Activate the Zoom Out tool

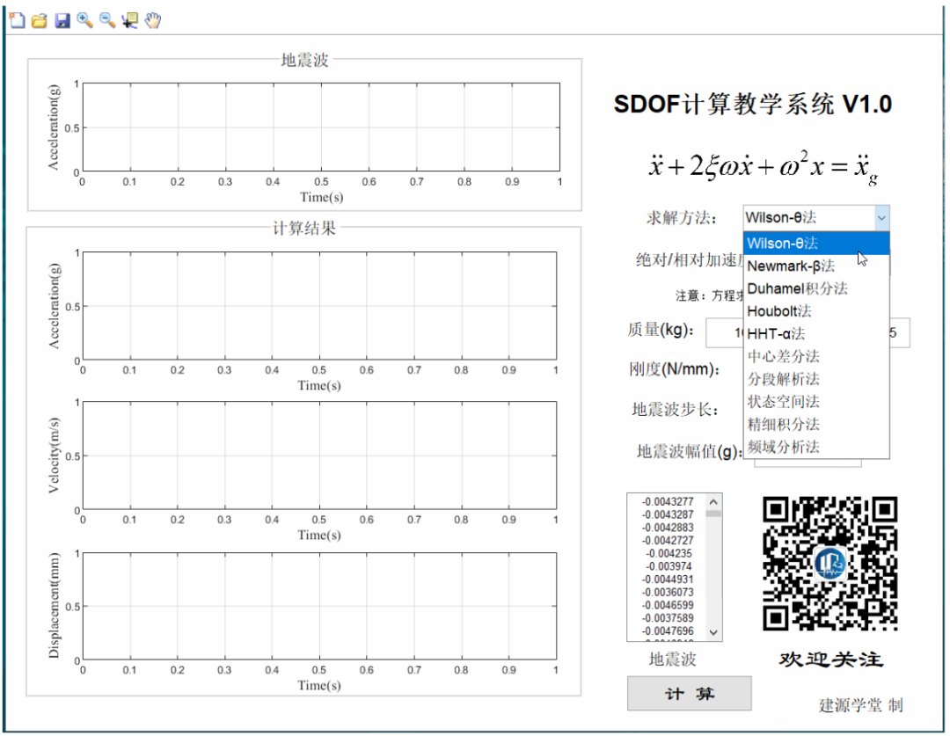tap(108, 20)
